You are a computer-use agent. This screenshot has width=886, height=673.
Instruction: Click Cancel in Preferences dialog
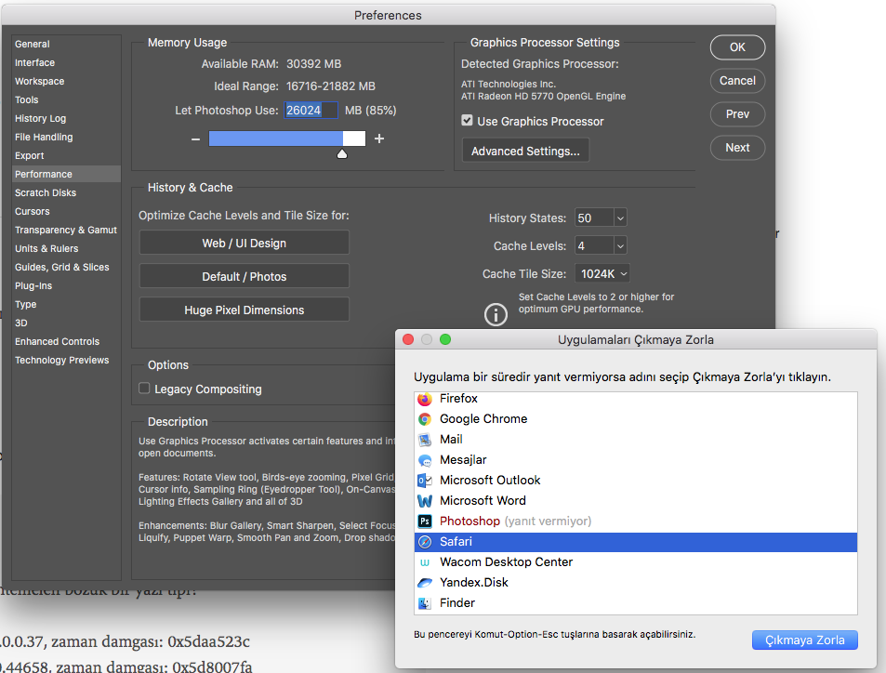tap(737, 81)
